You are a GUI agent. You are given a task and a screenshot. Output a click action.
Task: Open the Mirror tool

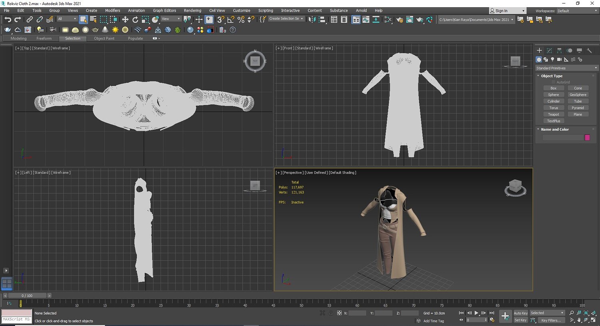coord(312,20)
